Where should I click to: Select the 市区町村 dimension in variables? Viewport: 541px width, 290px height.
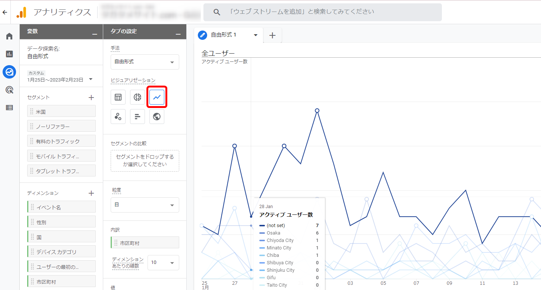[61, 281]
